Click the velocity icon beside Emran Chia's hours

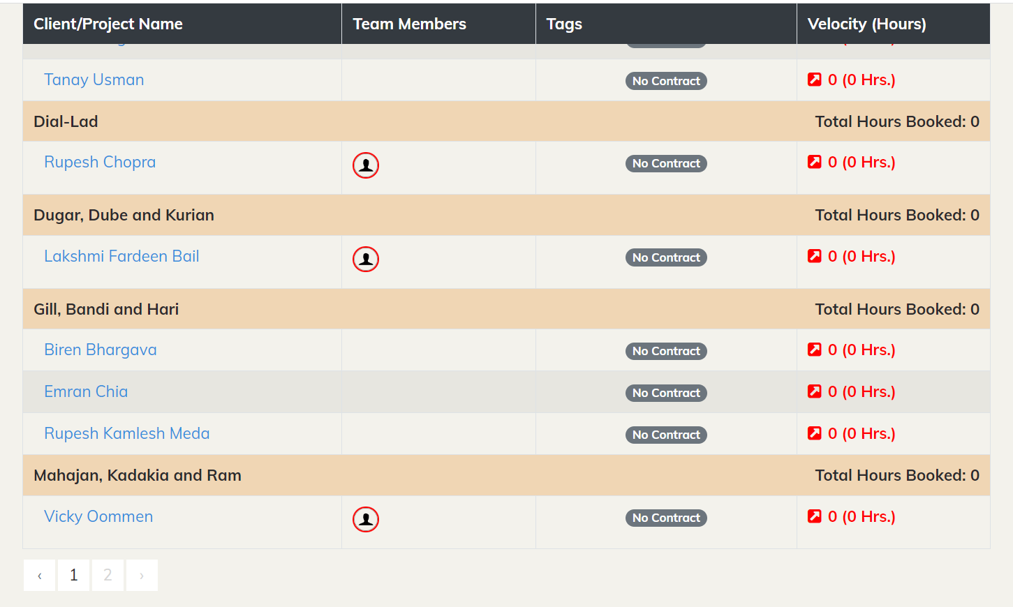[814, 391]
